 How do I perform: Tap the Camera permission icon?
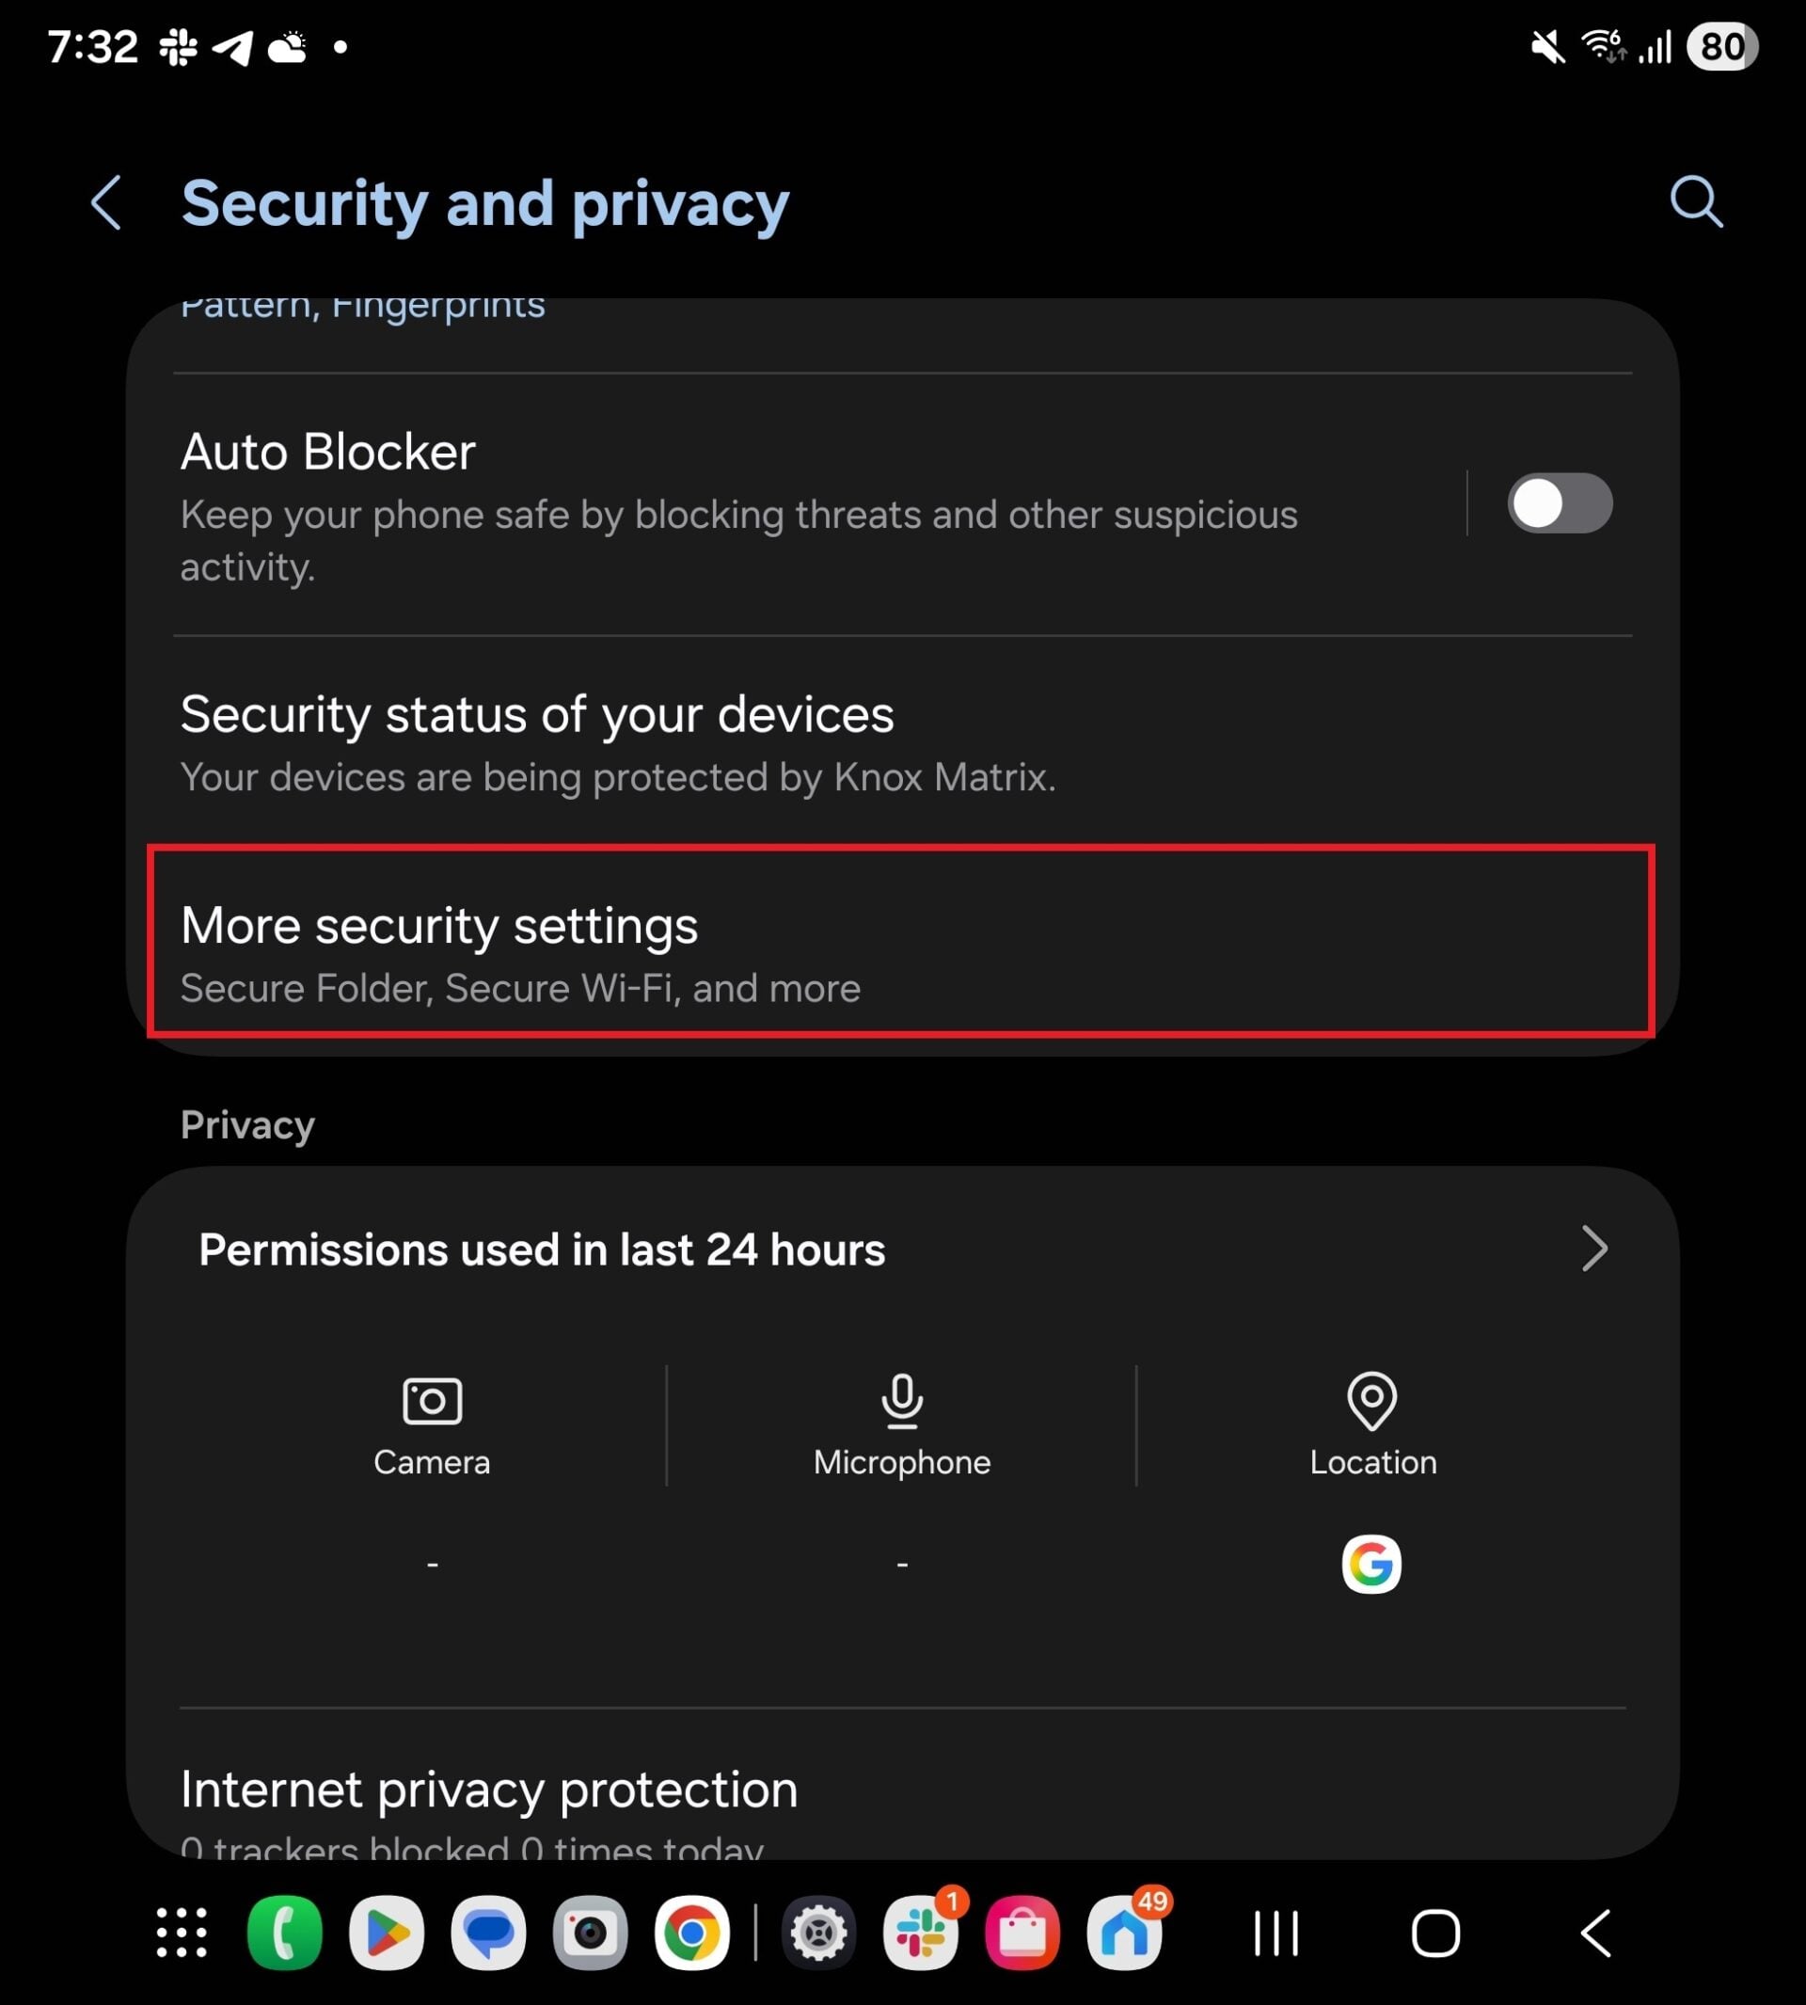(x=432, y=1401)
